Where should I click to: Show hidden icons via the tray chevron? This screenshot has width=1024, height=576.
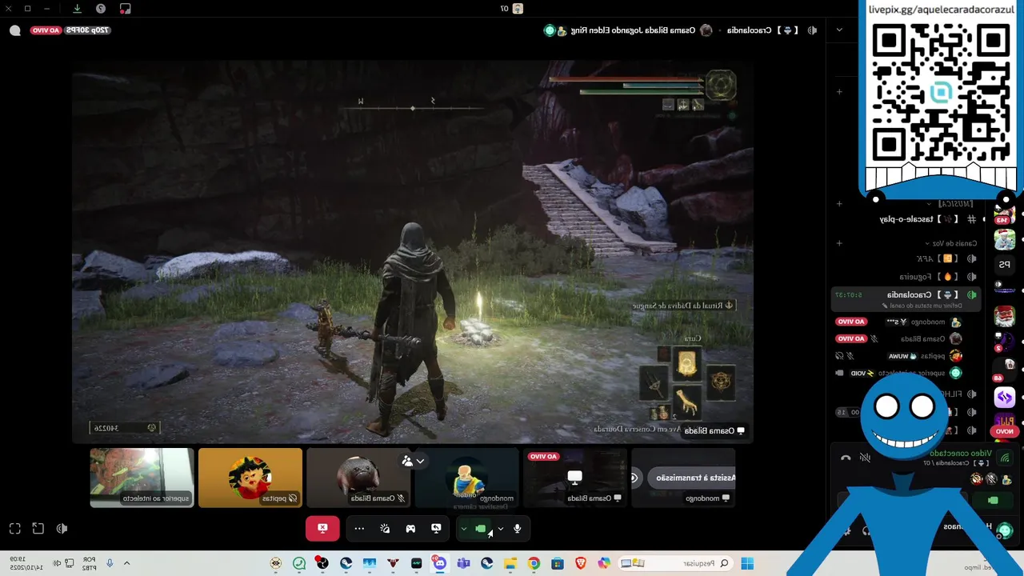pos(126,563)
